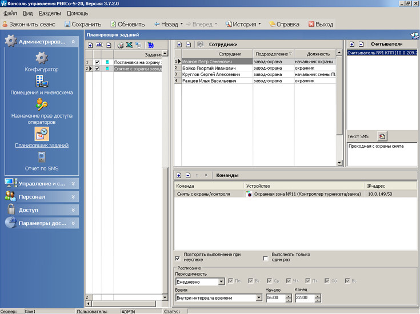Viewport: 420px width, 314px height.
Task: Remove reader with minus icon in Считыватели
Action: [361, 44]
